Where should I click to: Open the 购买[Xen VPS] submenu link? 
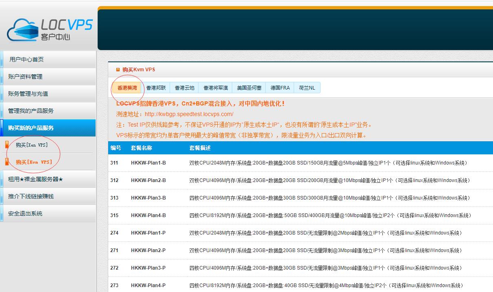pos(32,145)
